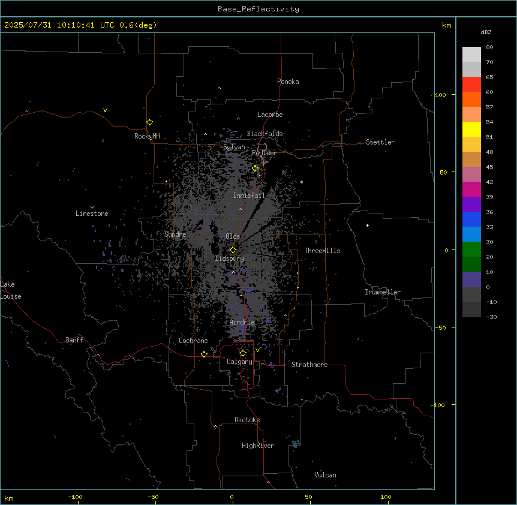The height and width of the screenshot is (505, 517).
Task: Click the Sylvan label on the map
Action: coord(234,147)
